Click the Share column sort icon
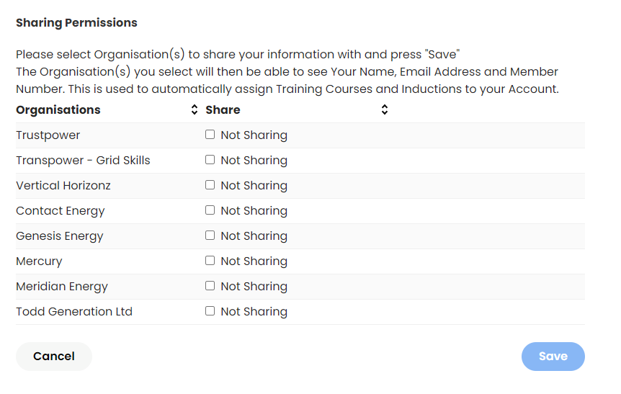The height and width of the screenshot is (394, 621). [x=385, y=110]
